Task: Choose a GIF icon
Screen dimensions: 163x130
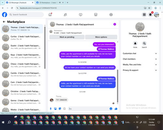Action: pos(65,109)
